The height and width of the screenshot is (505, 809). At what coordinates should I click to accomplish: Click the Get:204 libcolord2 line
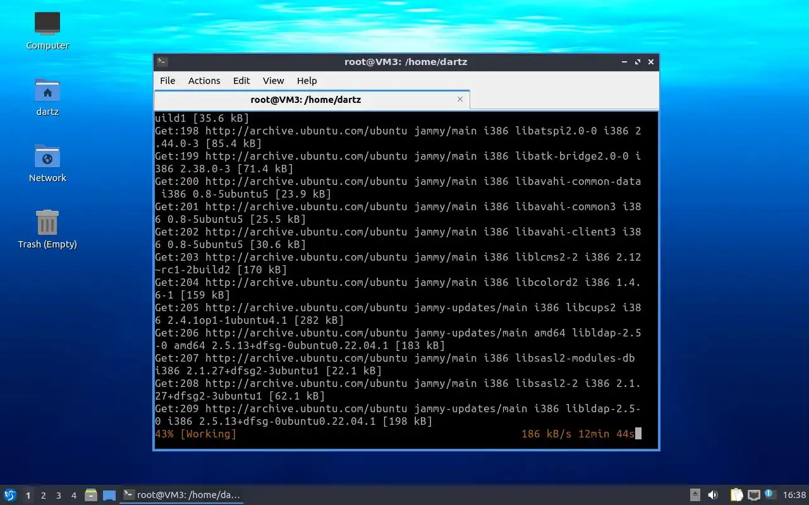click(398, 288)
